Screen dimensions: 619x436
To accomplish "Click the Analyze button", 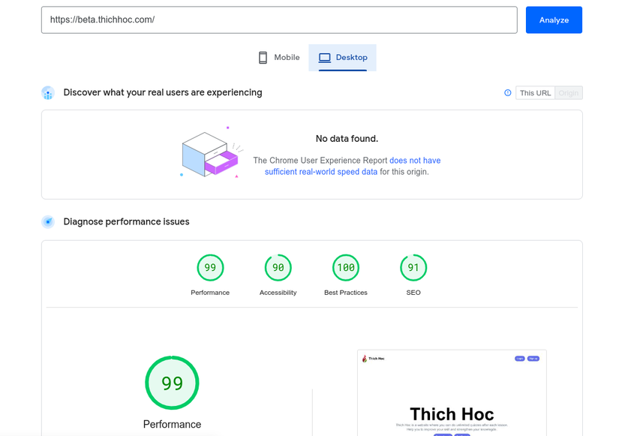I will click(x=554, y=20).
